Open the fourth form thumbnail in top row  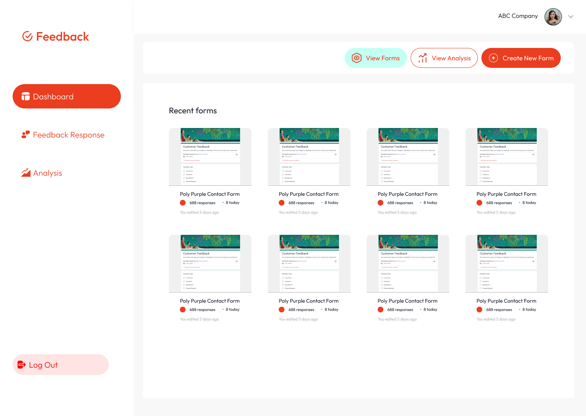(x=507, y=157)
